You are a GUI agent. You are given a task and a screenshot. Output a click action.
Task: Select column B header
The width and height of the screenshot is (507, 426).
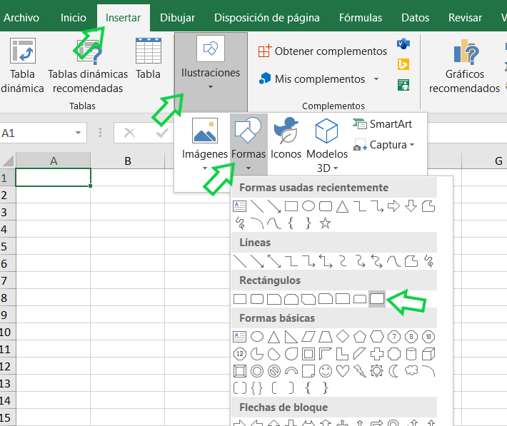pos(128,161)
